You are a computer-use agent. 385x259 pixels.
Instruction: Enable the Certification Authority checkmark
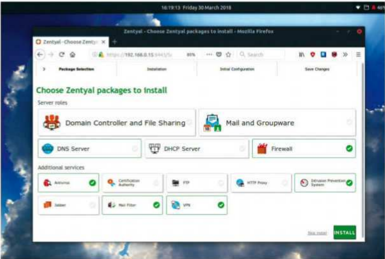click(x=156, y=183)
